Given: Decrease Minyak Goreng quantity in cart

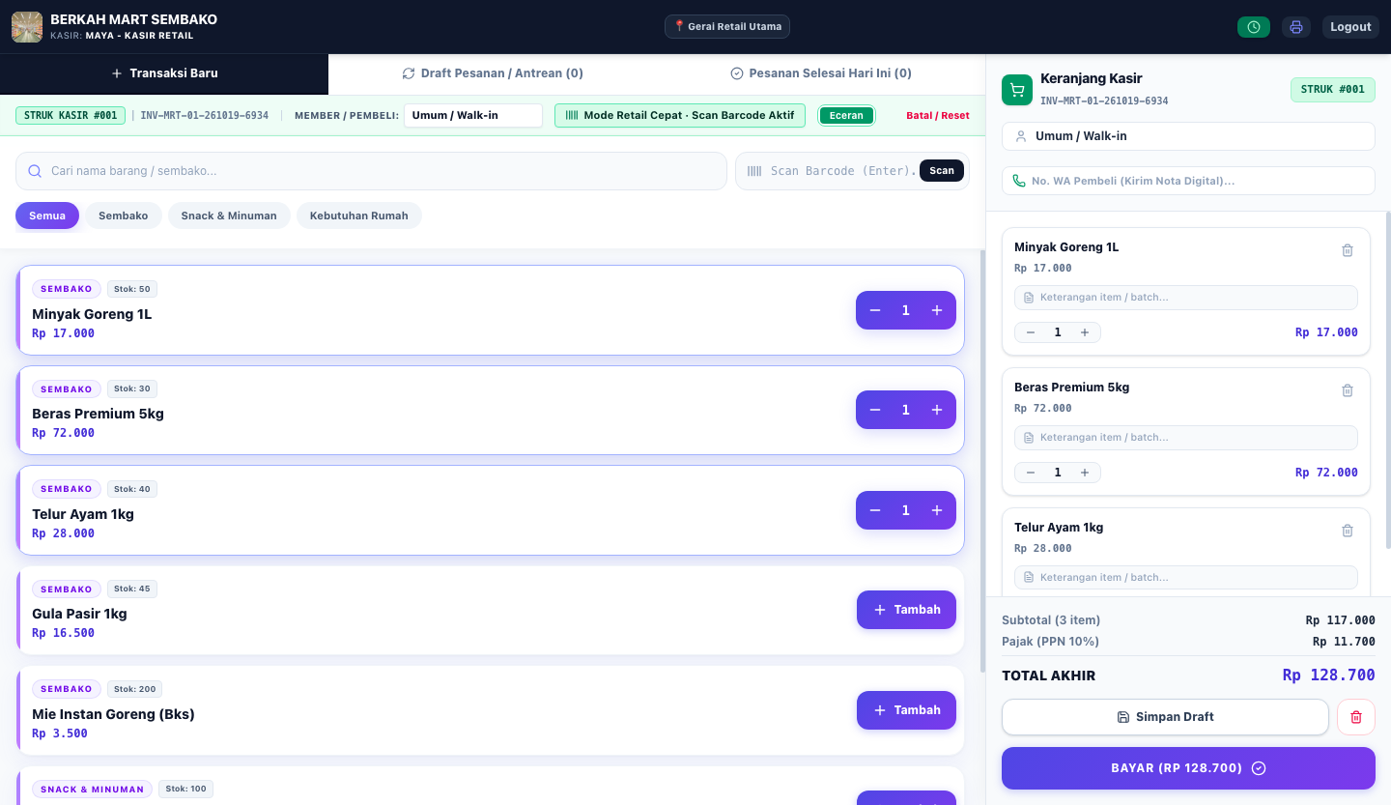Looking at the screenshot, I should click(x=1031, y=332).
